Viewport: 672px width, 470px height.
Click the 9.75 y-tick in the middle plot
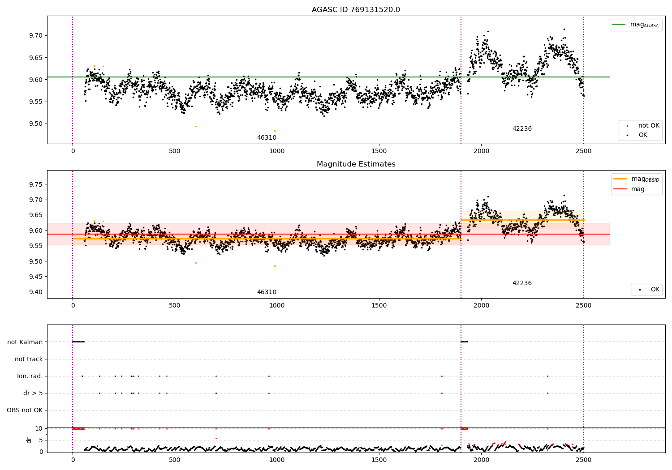point(35,184)
